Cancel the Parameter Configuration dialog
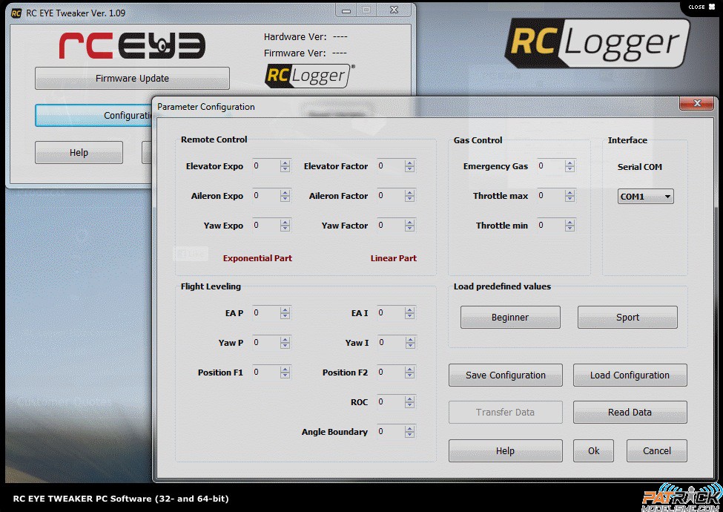The height and width of the screenshot is (512, 723). 656,450
